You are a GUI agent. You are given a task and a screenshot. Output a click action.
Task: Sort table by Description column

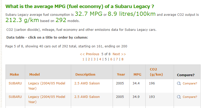[x=85, y=75]
